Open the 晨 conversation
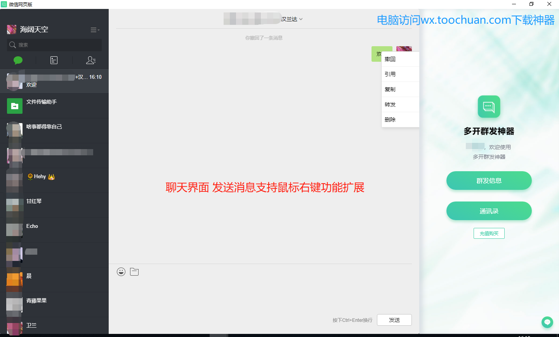 [x=54, y=280]
